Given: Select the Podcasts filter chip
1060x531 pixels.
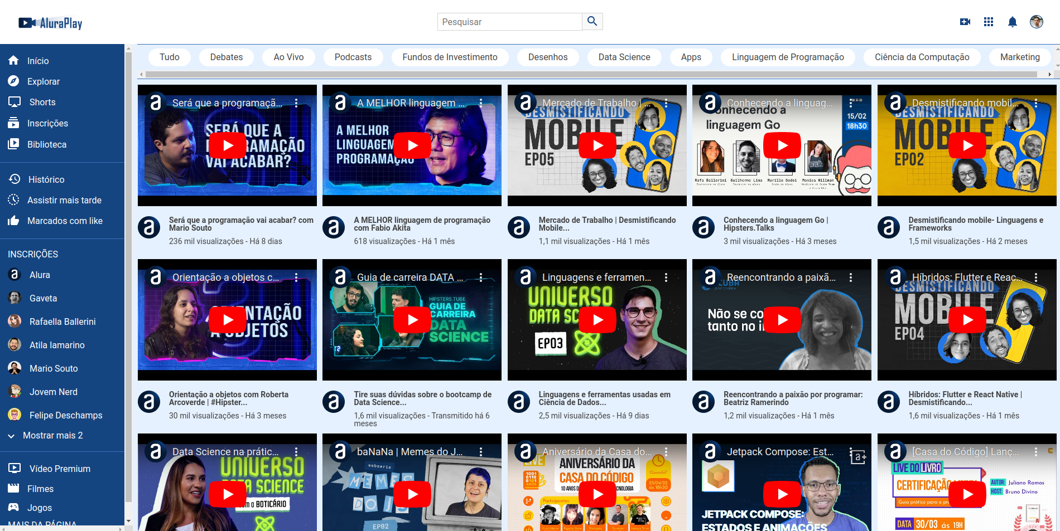Looking at the screenshot, I should point(353,57).
